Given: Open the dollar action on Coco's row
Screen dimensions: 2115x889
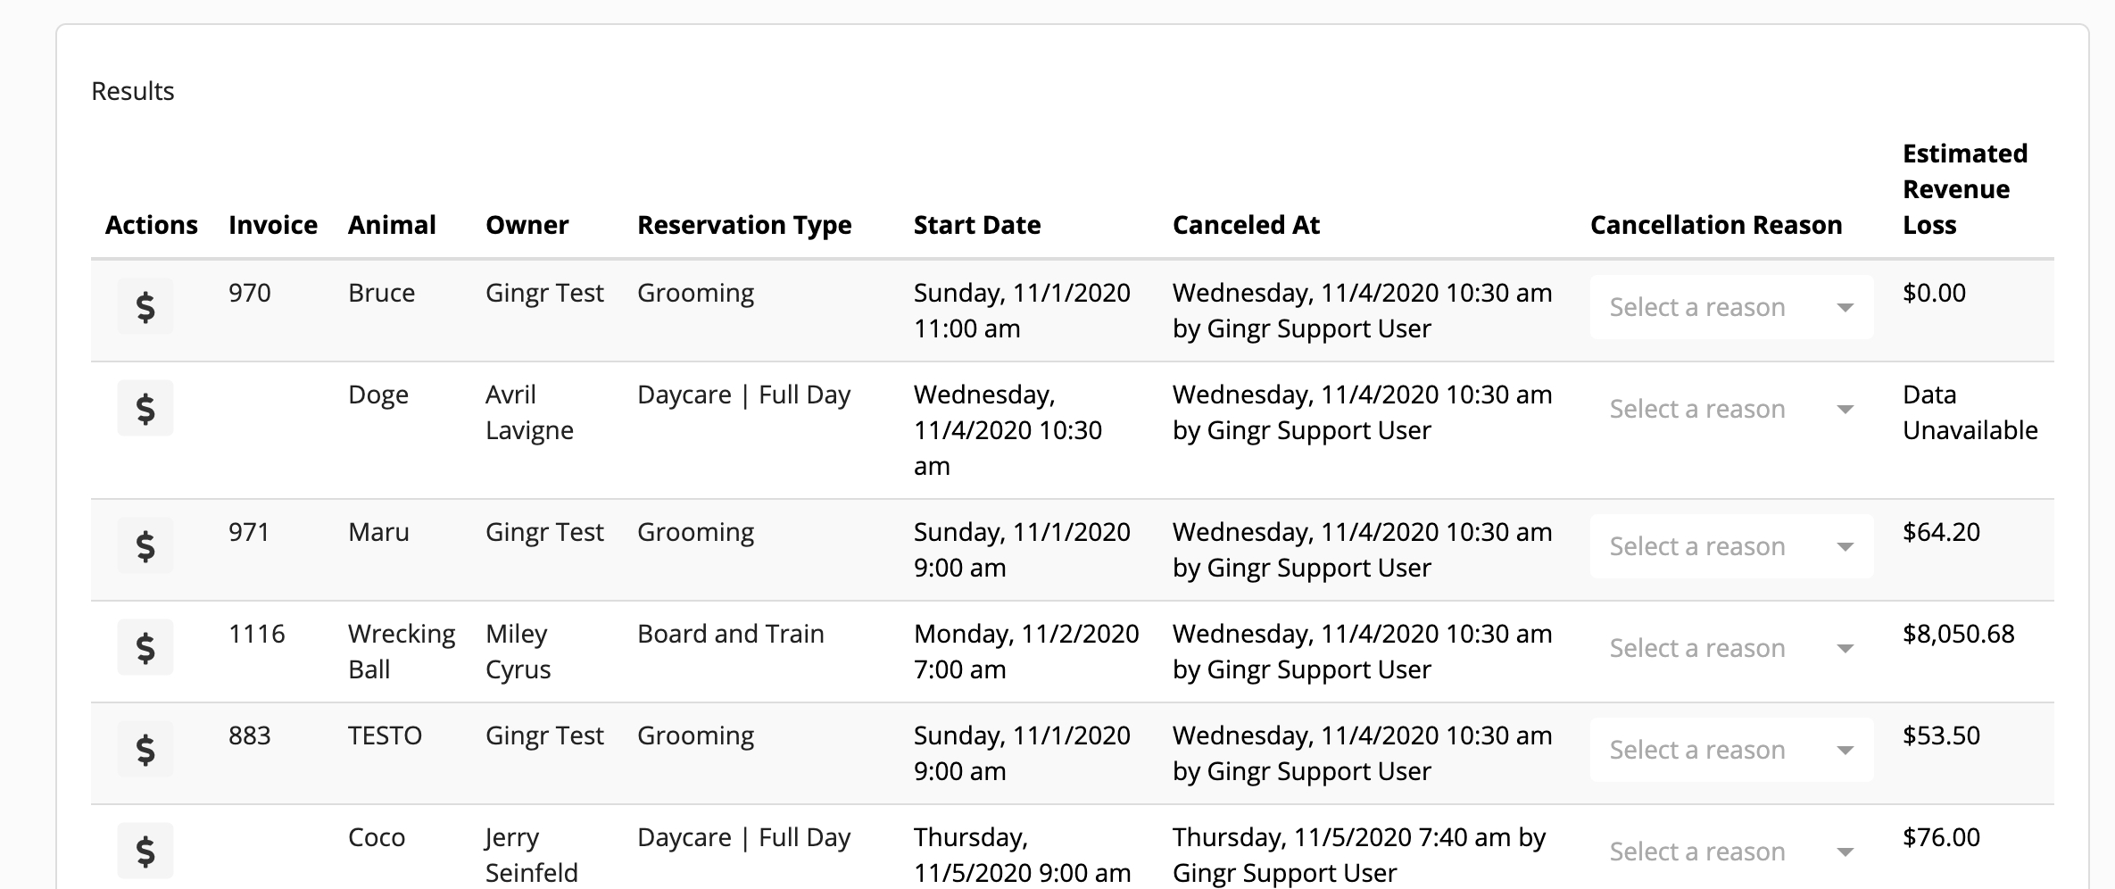Looking at the screenshot, I should (x=144, y=851).
